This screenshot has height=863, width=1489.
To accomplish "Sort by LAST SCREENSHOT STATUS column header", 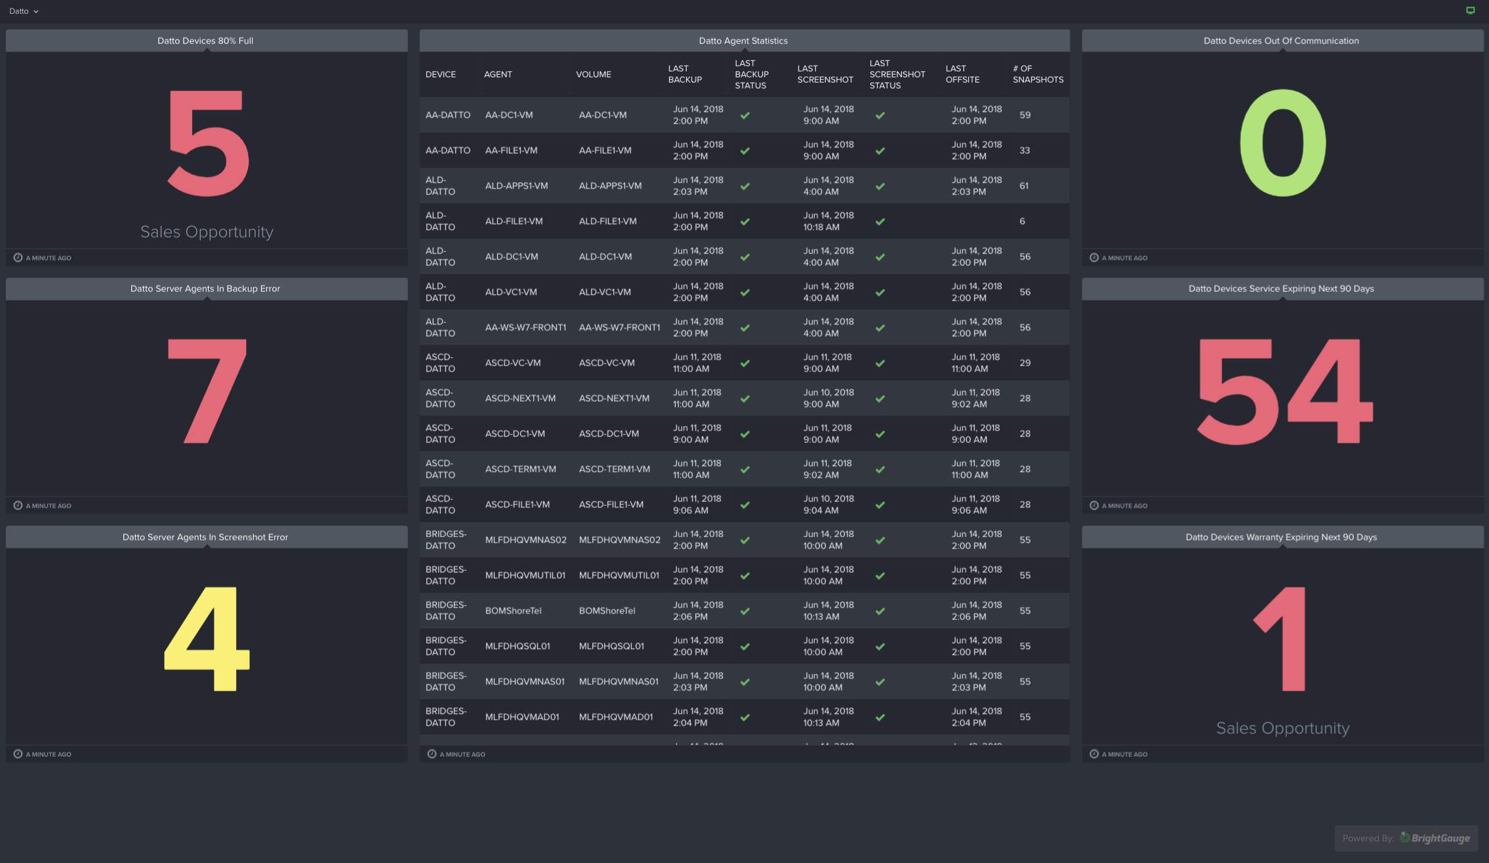I will pyautogui.click(x=897, y=74).
